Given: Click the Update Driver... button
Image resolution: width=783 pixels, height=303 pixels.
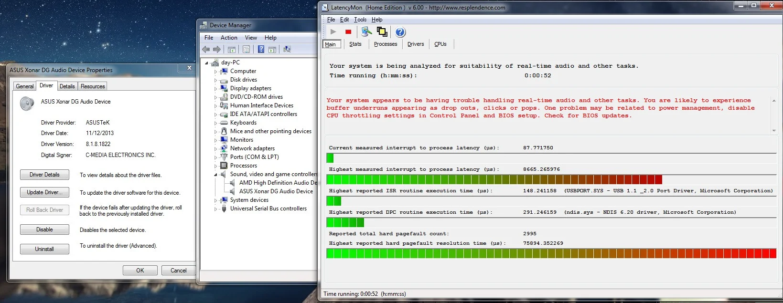Looking at the screenshot, I should coord(44,192).
